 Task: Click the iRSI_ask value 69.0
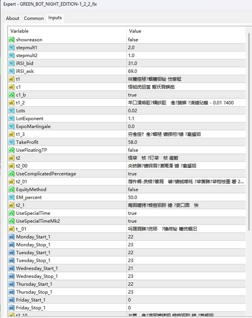point(133,71)
